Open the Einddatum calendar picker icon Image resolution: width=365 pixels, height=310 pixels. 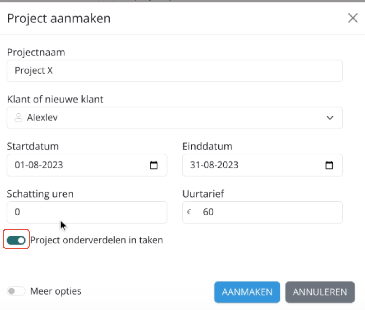[x=329, y=165]
